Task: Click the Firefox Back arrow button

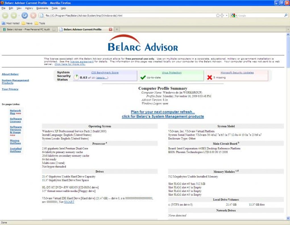Action: pyautogui.click(x=5, y=16)
